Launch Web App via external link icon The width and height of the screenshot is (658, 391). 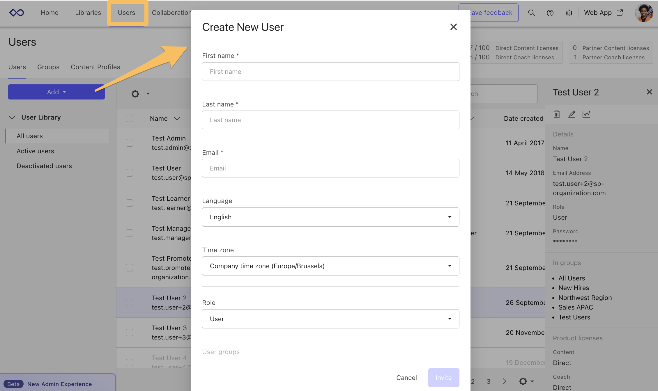click(620, 13)
